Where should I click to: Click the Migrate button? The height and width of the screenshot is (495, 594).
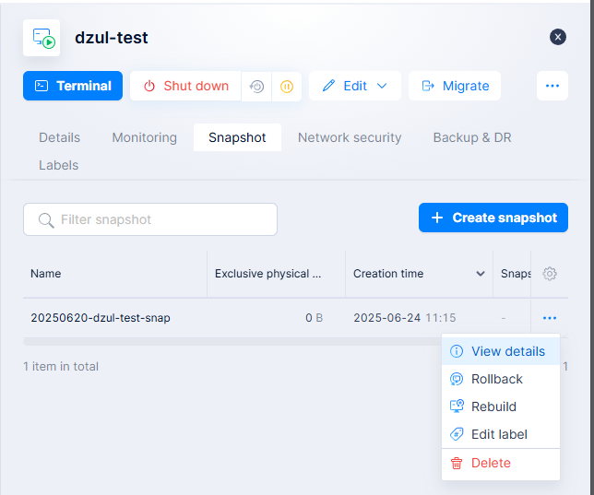[455, 86]
